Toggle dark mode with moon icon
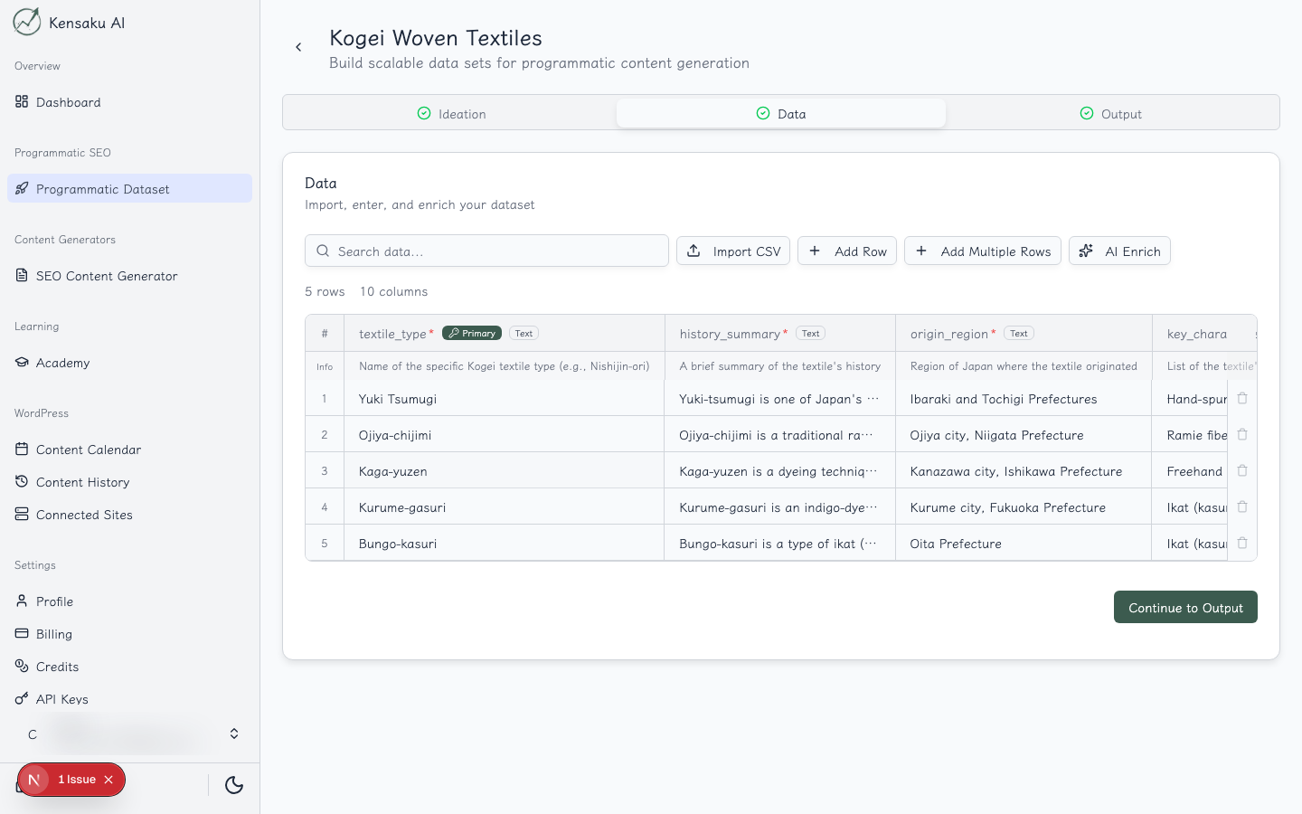Viewport: 1302px width, 814px height. click(234, 785)
